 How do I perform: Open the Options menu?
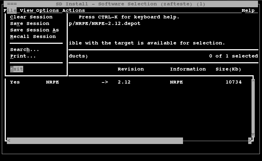pos(47,10)
